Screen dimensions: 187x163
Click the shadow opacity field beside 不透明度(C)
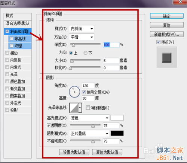111,141
